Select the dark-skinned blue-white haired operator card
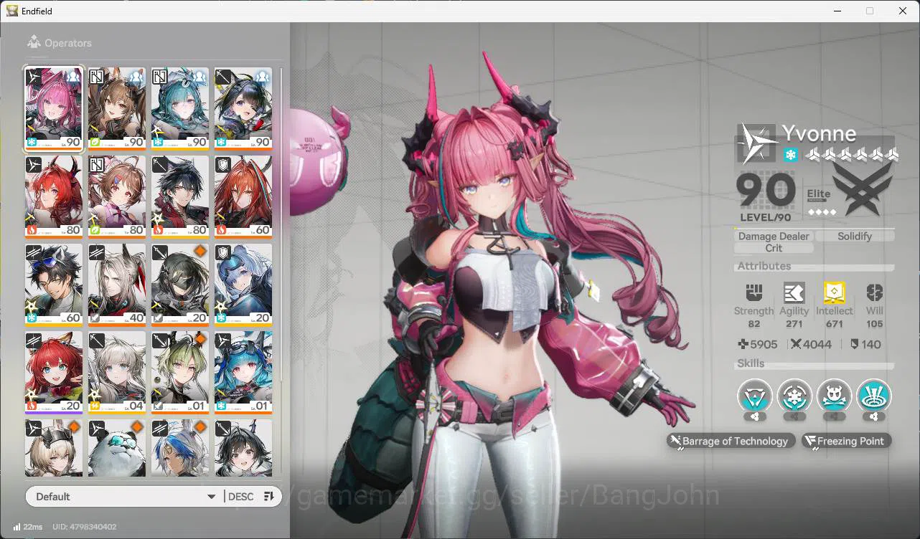920x539 pixels. click(180, 449)
